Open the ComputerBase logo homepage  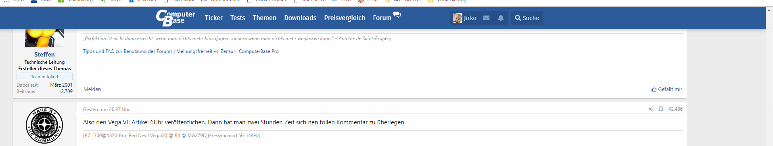pyautogui.click(x=175, y=18)
